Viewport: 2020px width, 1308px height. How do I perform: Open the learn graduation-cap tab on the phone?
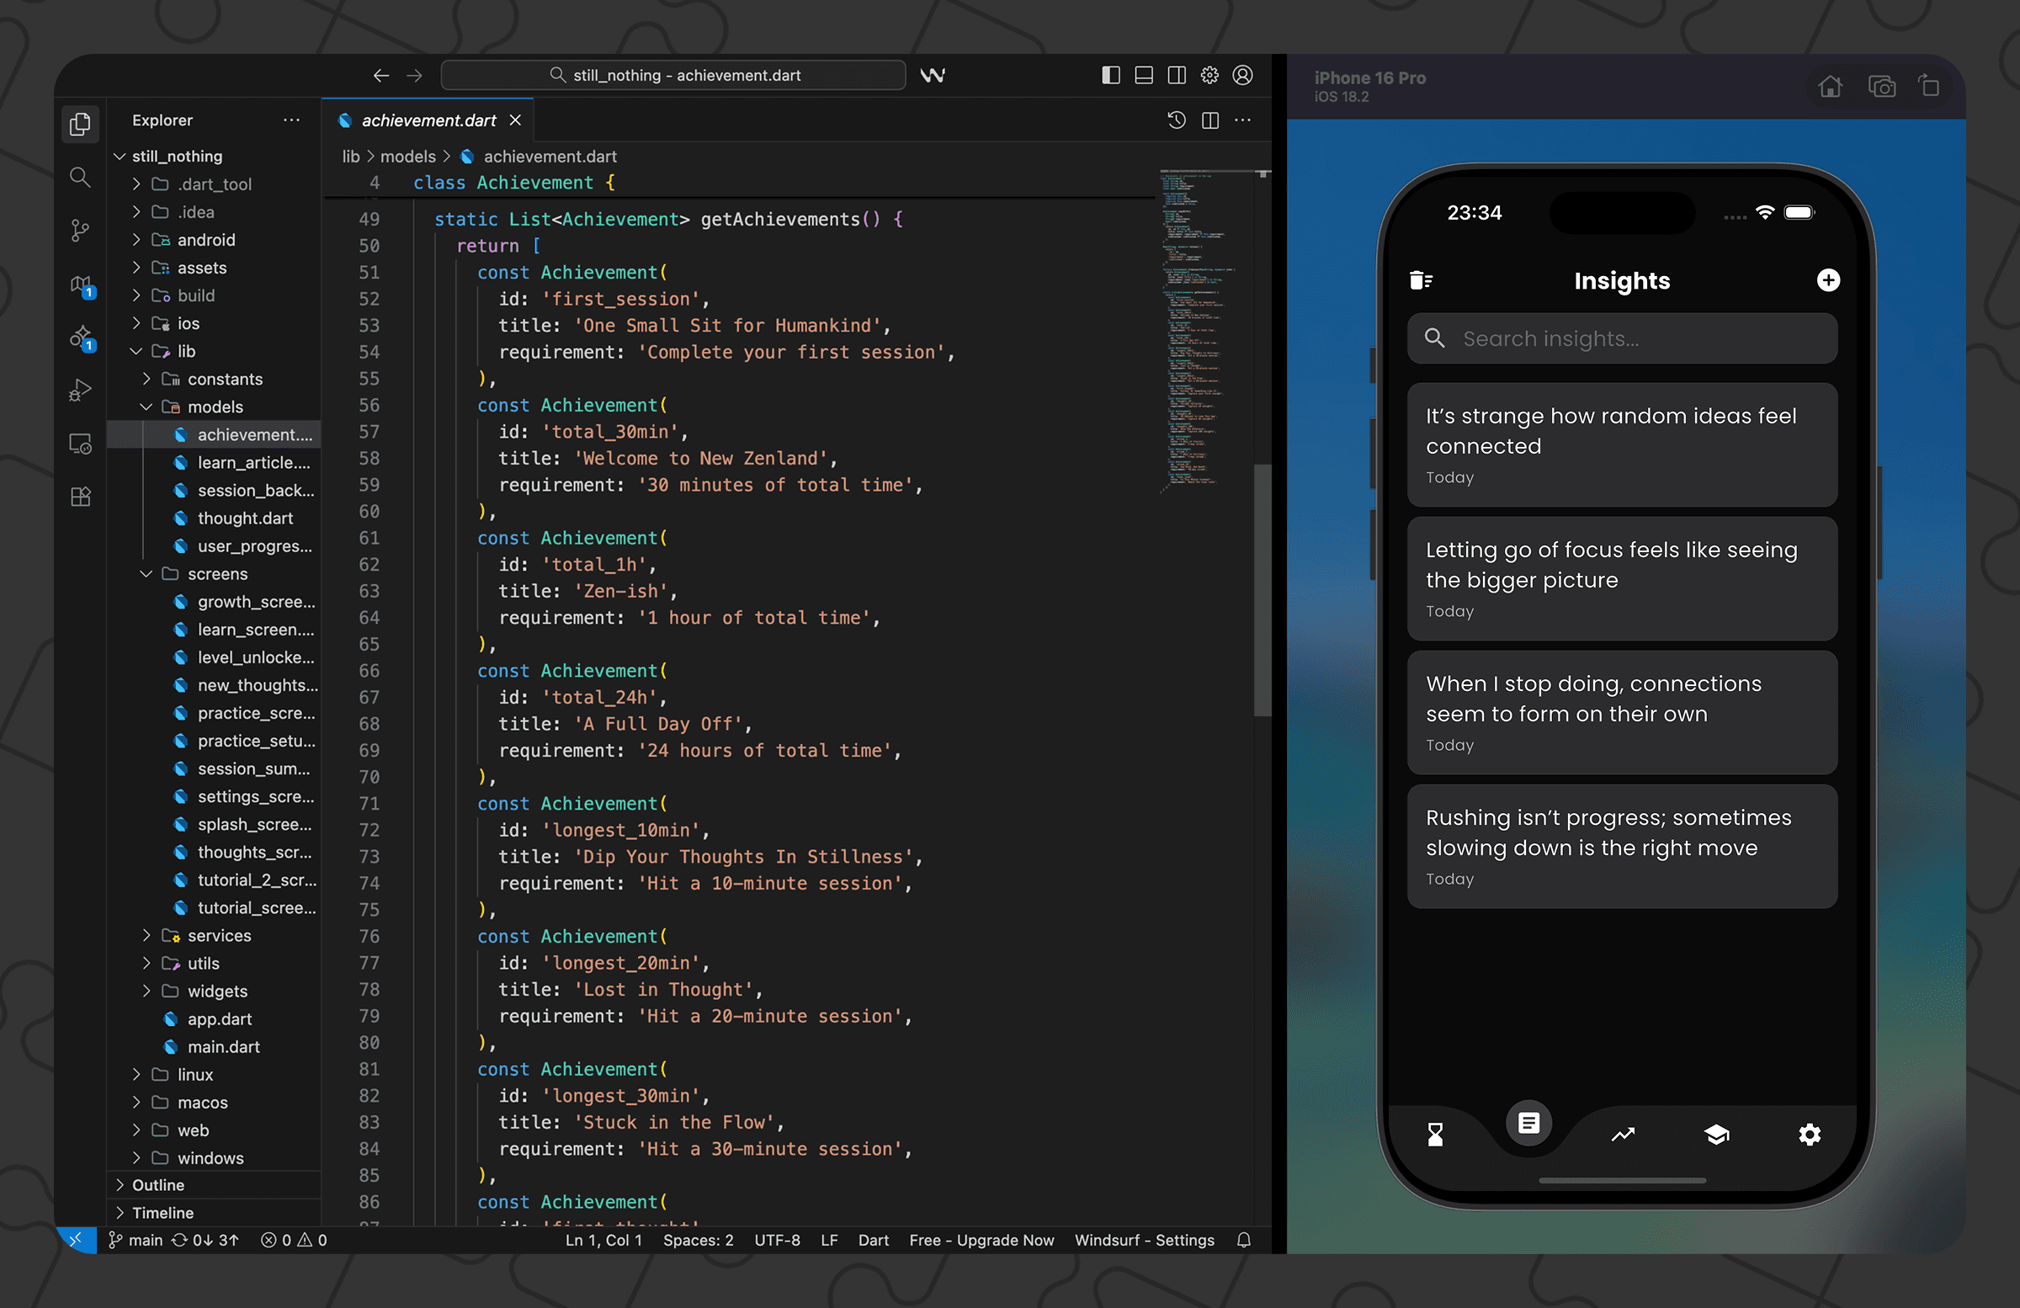(x=1717, y=1135)
